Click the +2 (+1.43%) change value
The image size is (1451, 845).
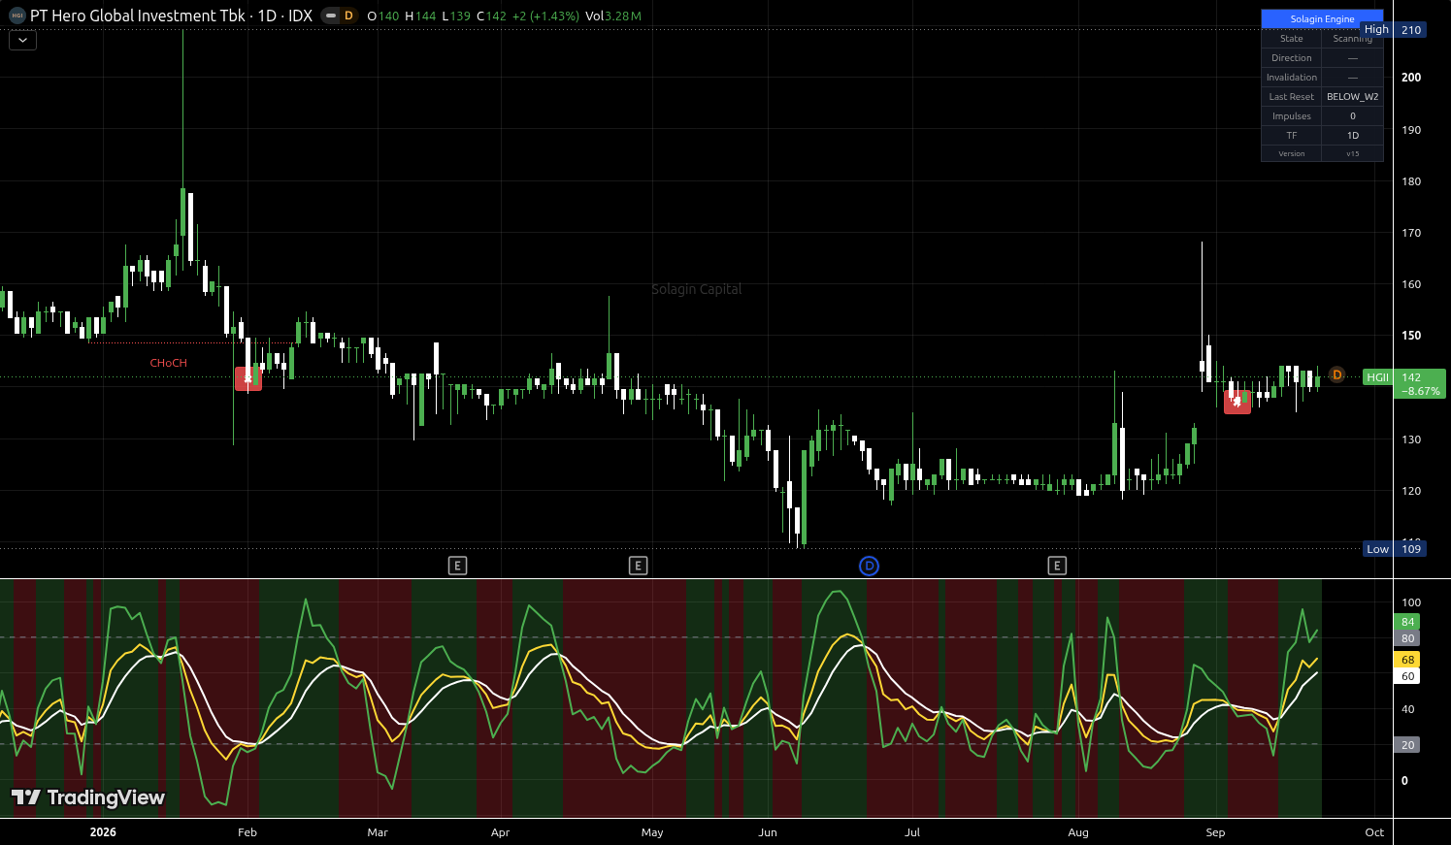pos(546,16)
